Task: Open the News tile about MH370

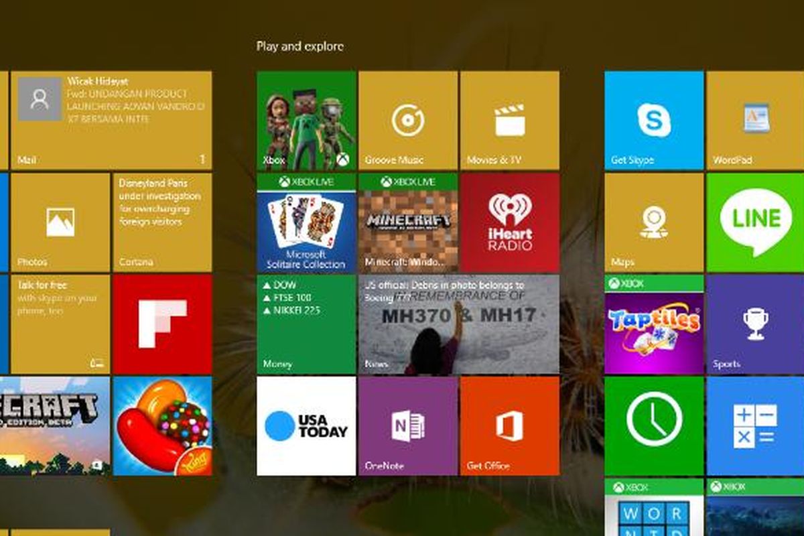Action: click(x=459, y=324)
